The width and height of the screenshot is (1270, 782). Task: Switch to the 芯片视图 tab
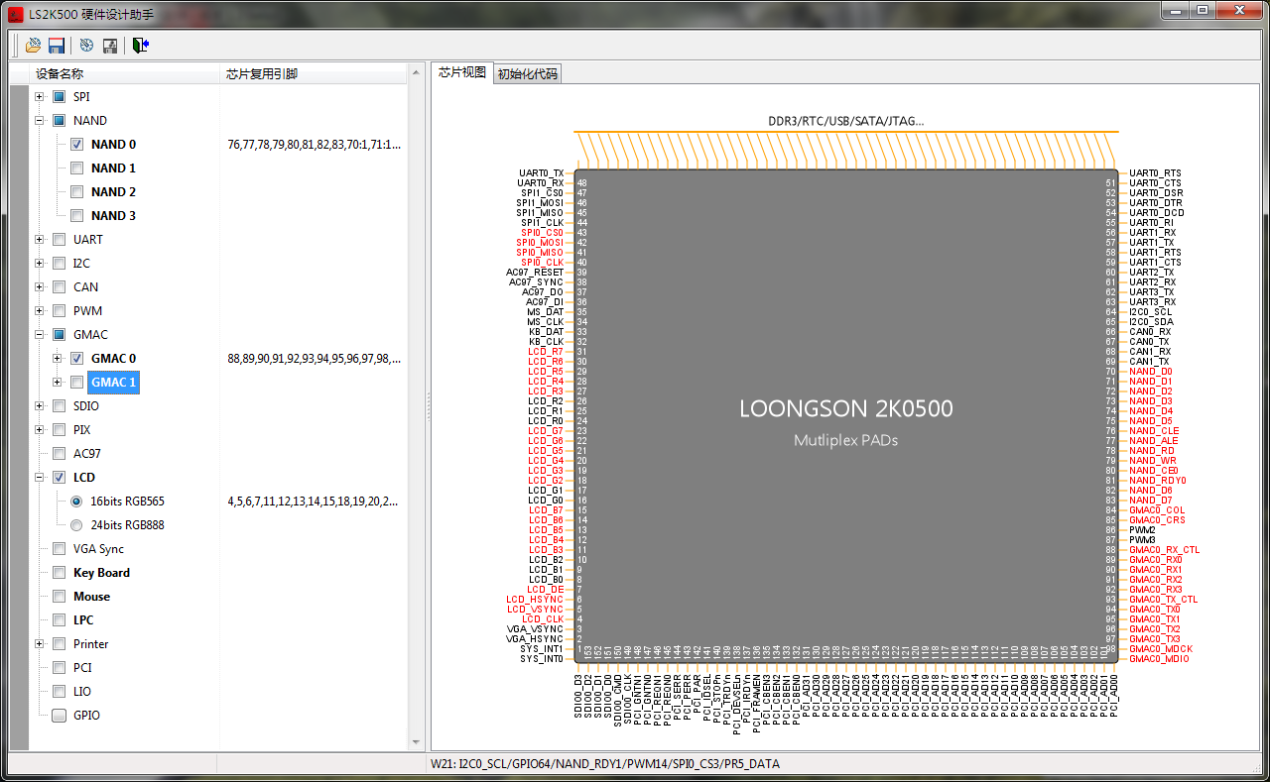pyautogui.click(x=462, y=72)
